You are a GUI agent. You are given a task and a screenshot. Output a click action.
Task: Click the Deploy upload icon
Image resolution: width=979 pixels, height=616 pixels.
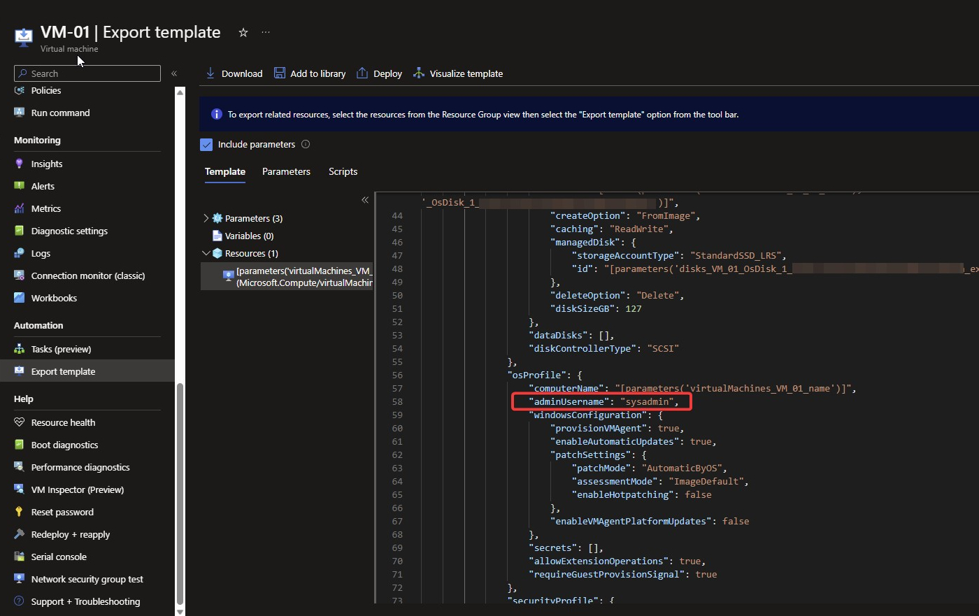[x=362, y=73]
